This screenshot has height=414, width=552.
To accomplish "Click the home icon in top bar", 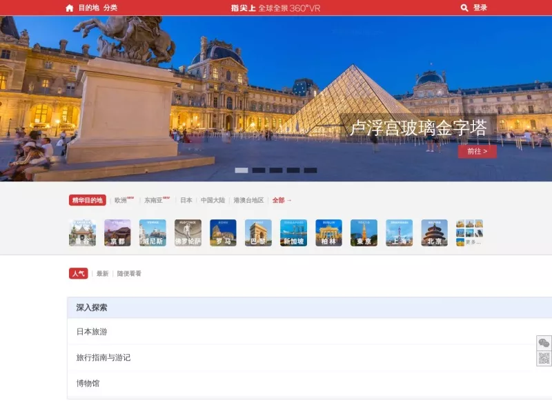I will click(x=70, y=8).
